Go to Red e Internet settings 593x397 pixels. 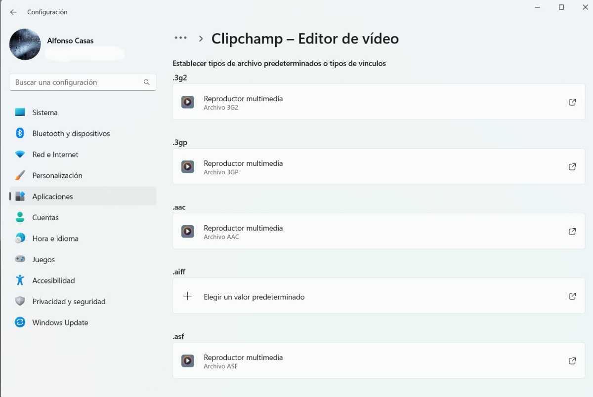(x=83, y=155)
